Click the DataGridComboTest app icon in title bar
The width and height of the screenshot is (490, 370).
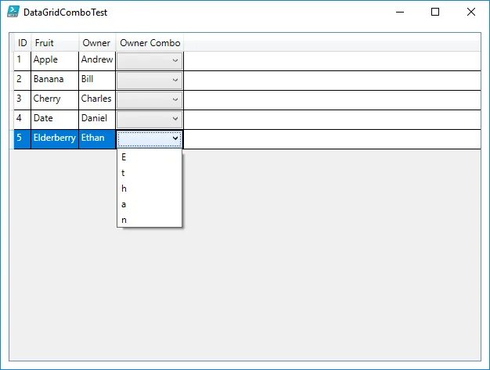pyautogui.click(x=13, y=12)
